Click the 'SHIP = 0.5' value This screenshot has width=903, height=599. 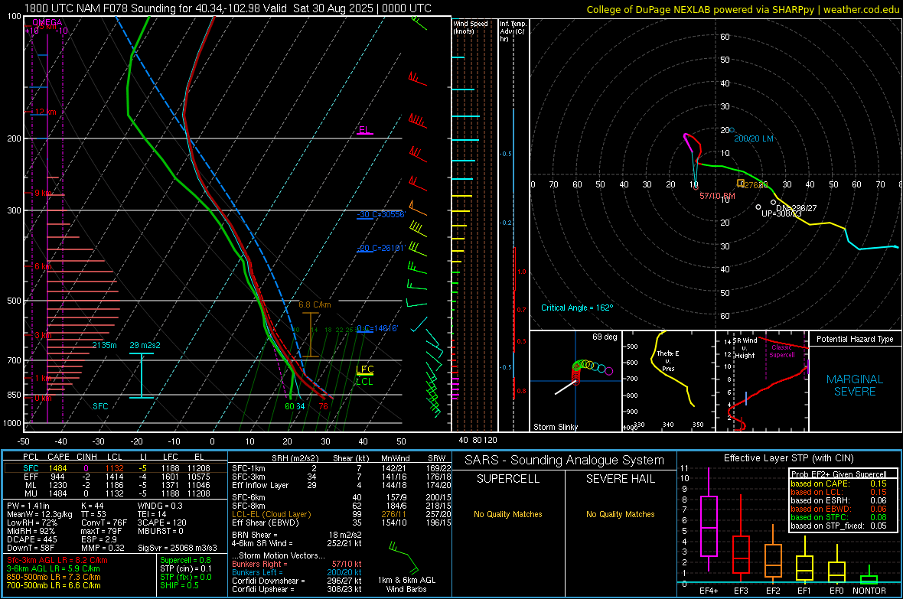[x=179, y=585]
